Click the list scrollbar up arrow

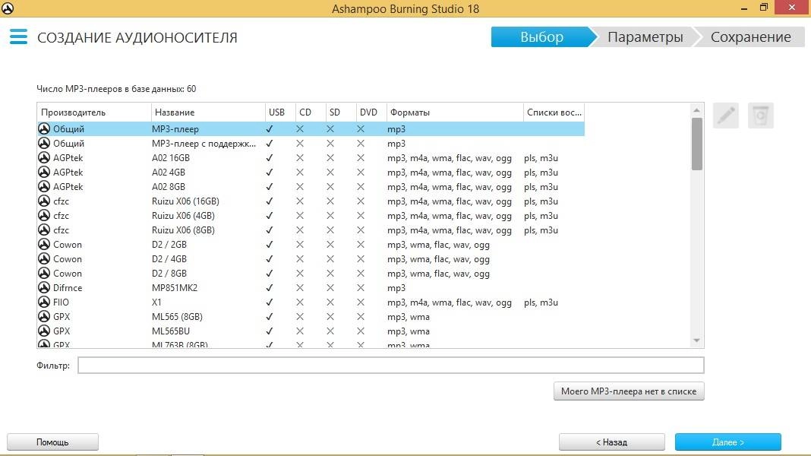(696, 110)
